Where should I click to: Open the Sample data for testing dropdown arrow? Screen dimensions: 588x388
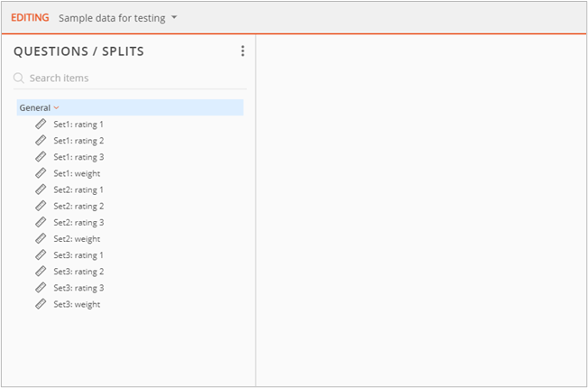pos(174,18)
